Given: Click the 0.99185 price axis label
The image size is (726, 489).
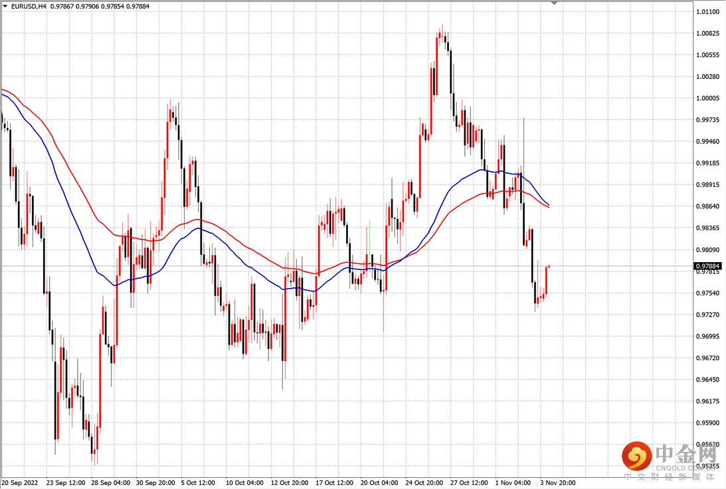Looking at the screenshot, I should (x=708, y=163).
